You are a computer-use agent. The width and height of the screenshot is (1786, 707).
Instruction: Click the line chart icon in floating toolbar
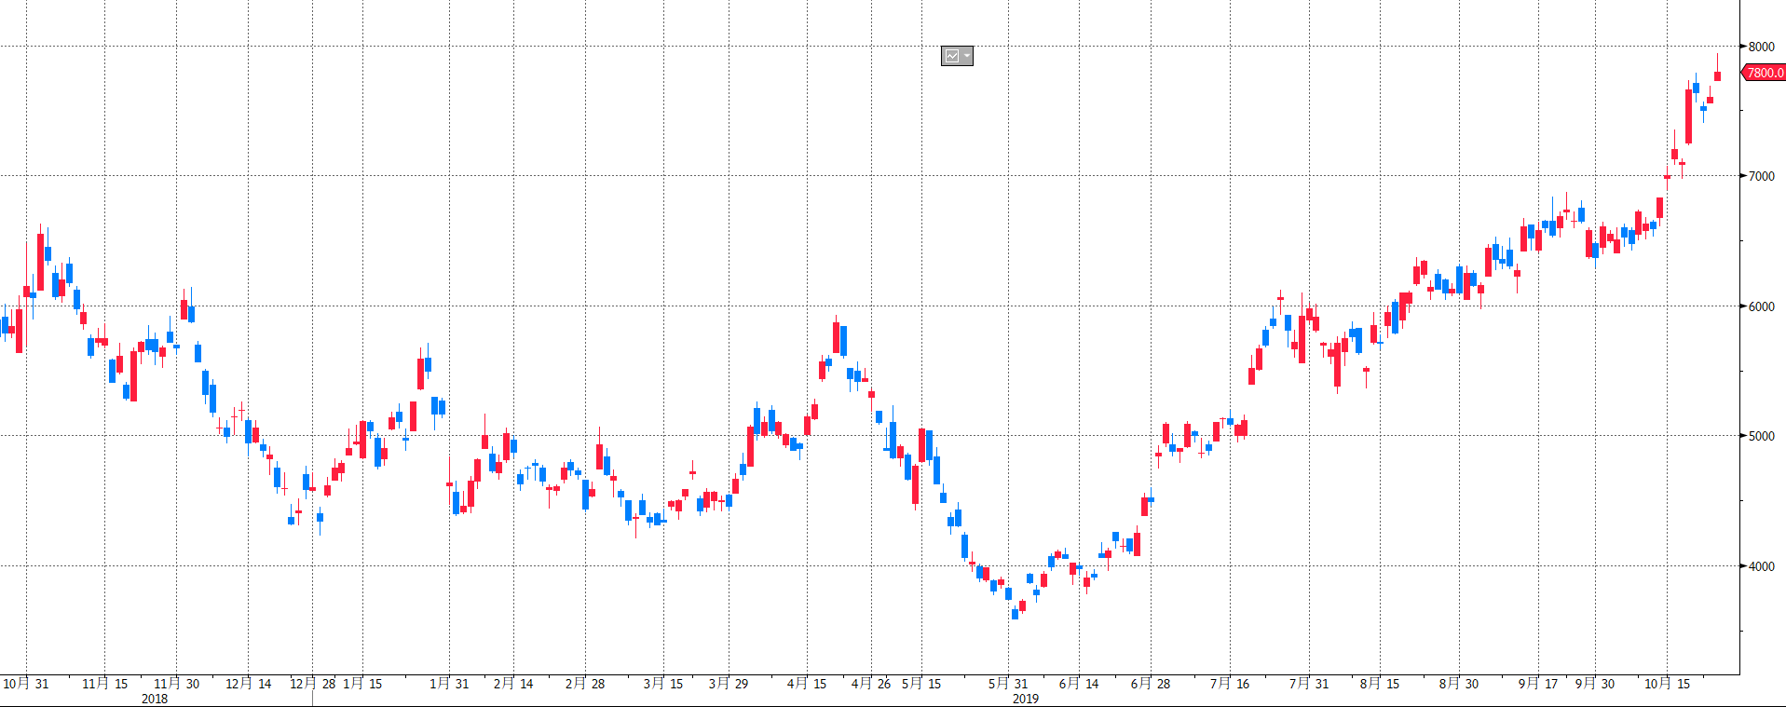pyautogui.click(x=951, y=57)
